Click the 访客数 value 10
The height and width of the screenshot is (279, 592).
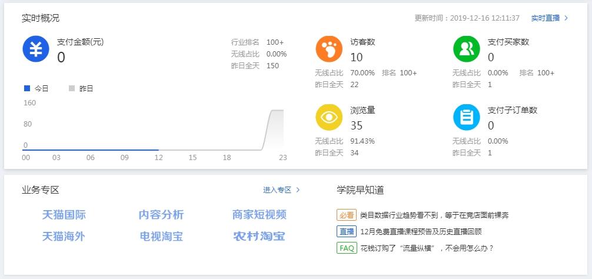coord(357,57)
